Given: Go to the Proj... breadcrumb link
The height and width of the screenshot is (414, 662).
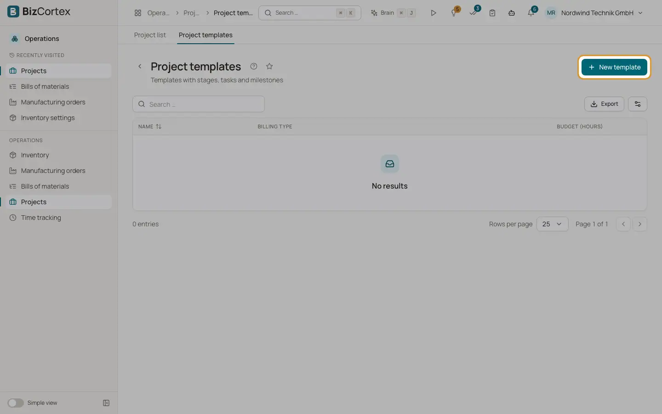Looking at the screenshot, I should pyautogui.click(x=191, y=13).
